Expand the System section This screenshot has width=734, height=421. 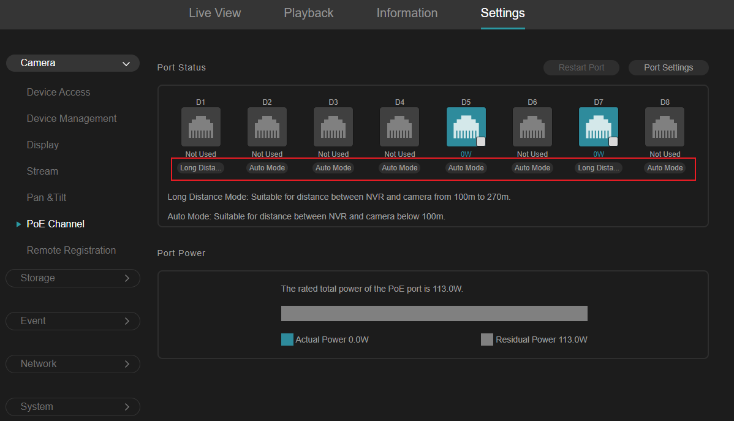point(72,407)
